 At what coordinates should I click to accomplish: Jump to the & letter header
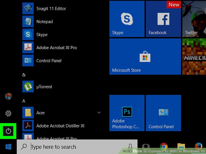(24, 75)
